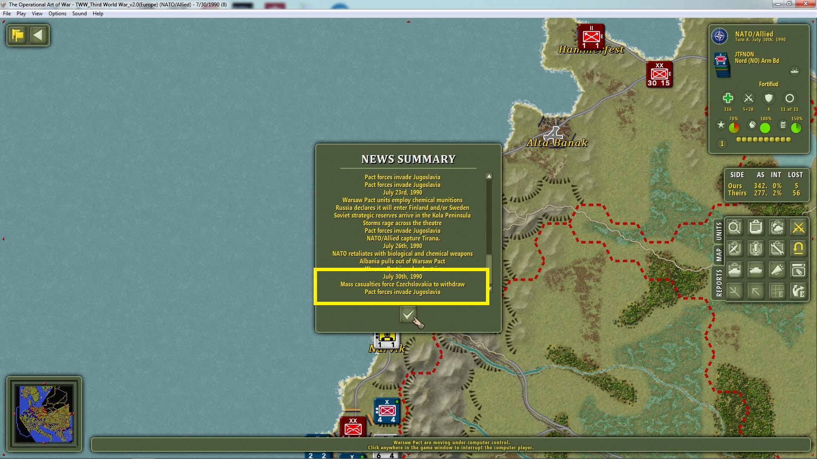Click the grid with E icon
The height and width of the screenshot is (459, 817).
[x=777, y=291]
